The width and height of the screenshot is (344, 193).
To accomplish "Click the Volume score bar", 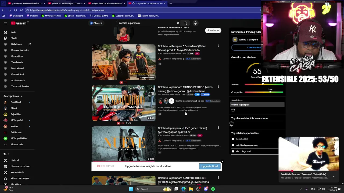I will [x=264, y=84].
